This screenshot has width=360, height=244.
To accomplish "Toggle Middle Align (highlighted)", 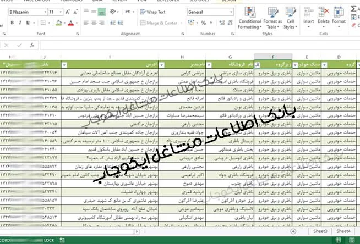I will coord(101,12).
